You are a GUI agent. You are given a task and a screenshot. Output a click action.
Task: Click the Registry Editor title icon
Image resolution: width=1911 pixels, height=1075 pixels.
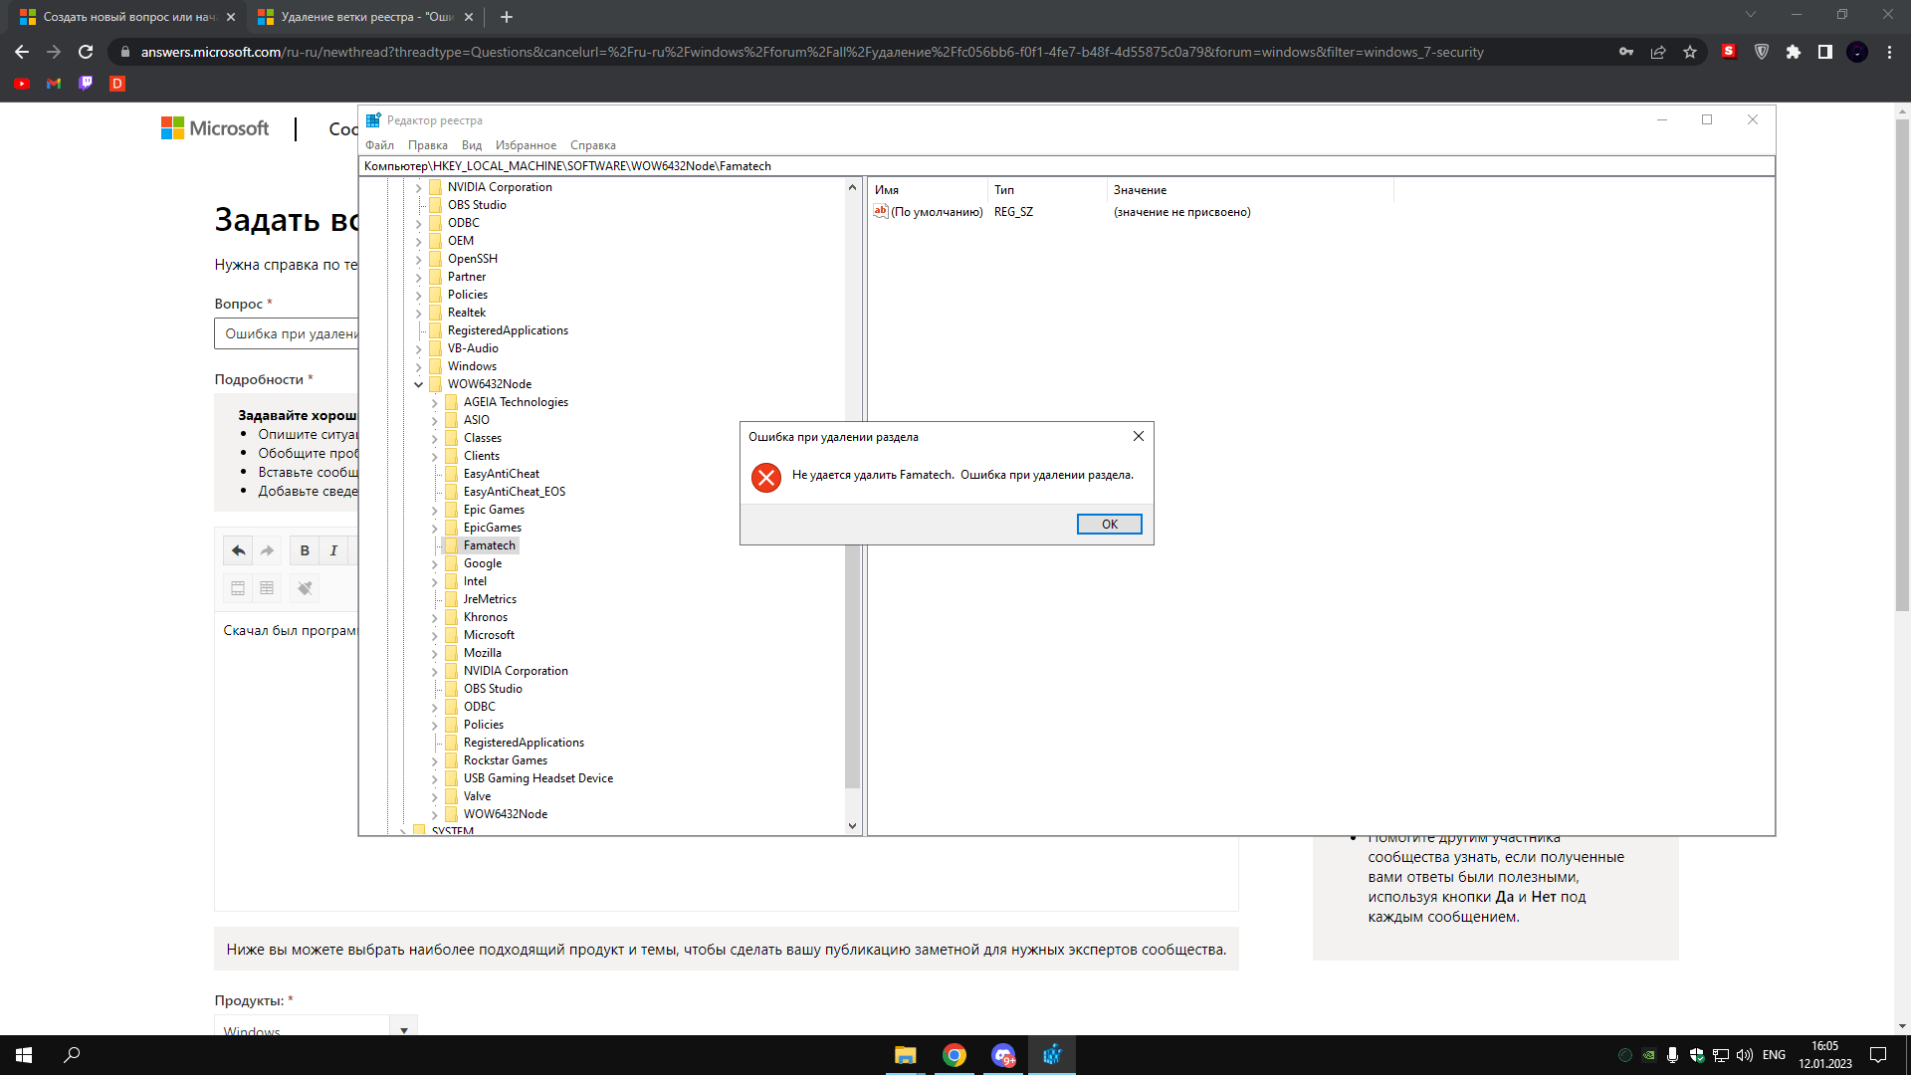pos(373,120)
